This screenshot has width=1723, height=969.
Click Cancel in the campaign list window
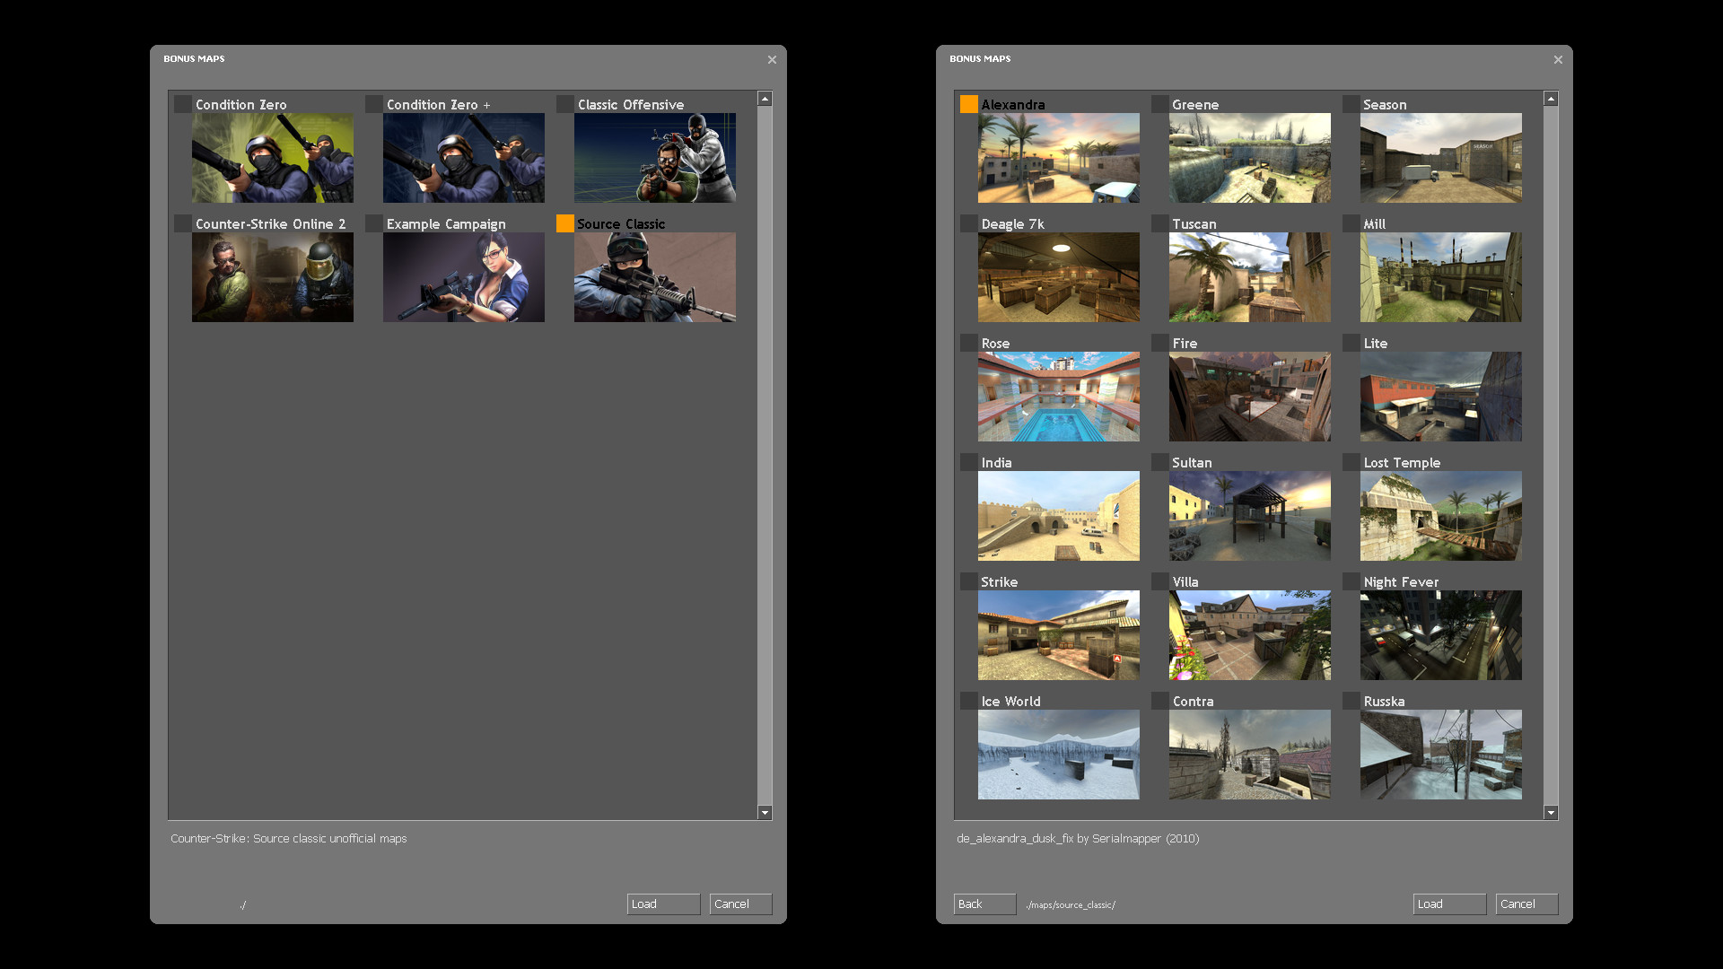(x=740, y=904)
